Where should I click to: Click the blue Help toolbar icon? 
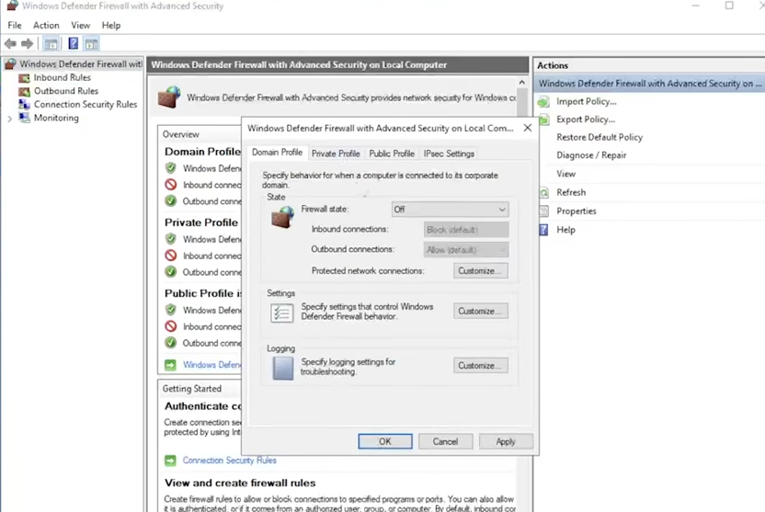pos(74,44)
